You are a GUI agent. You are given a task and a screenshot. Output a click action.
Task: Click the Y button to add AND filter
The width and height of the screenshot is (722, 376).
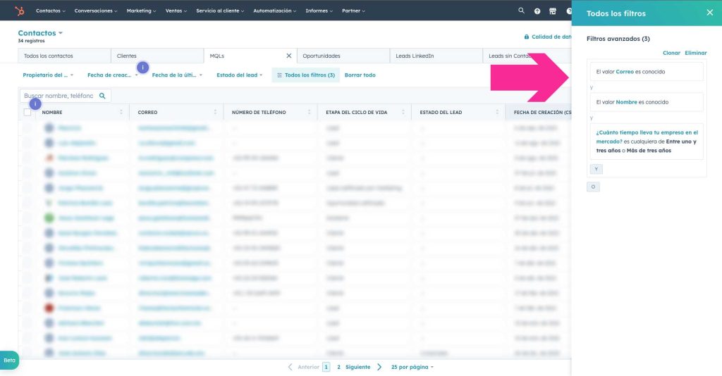coord(596,169)
